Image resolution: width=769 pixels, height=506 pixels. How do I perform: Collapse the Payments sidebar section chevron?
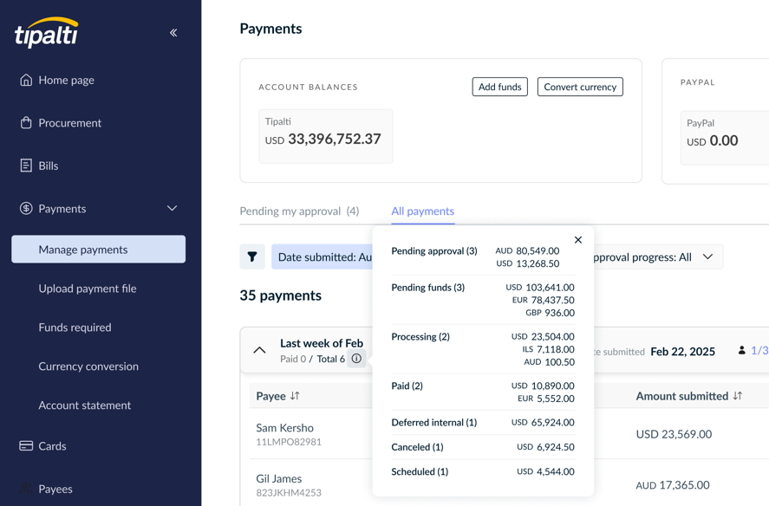click(173, 209)
